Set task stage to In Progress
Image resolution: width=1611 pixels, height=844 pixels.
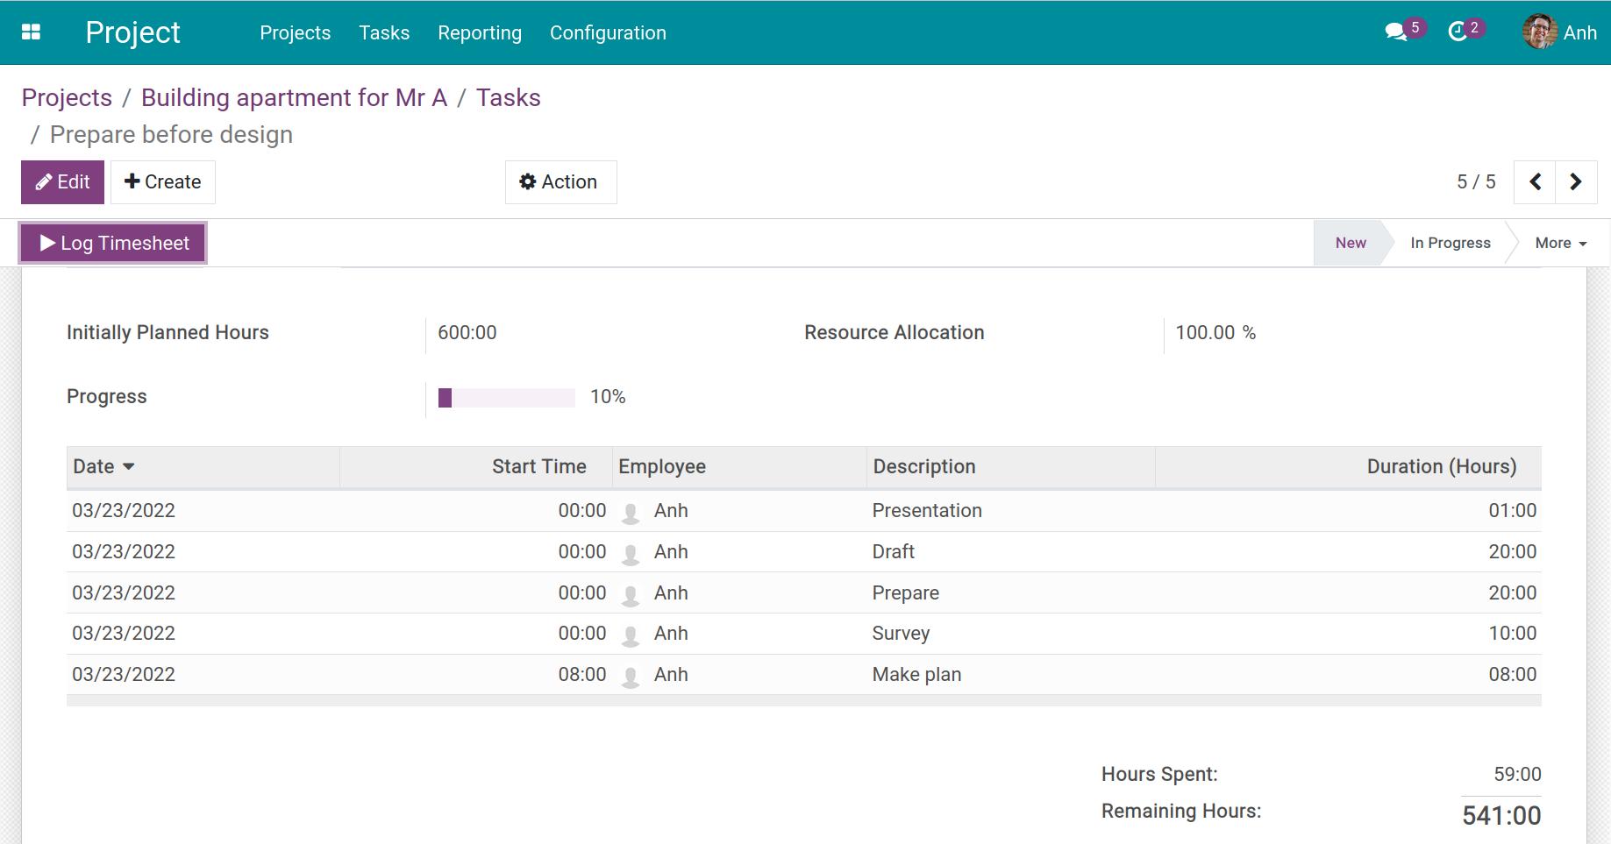1450,243
